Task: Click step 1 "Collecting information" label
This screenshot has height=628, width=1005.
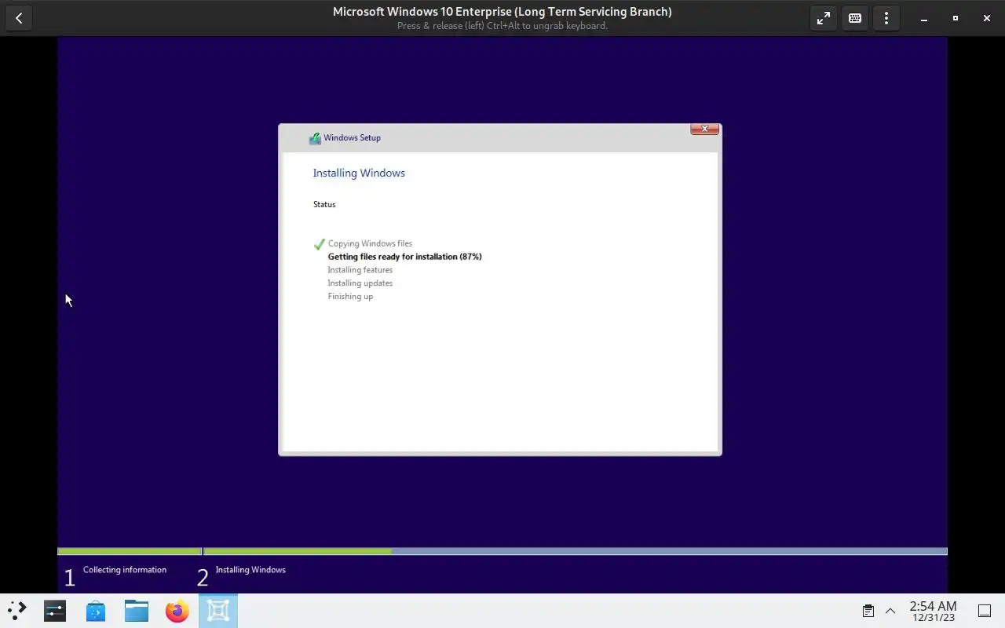Action: (x=125, y=570)
